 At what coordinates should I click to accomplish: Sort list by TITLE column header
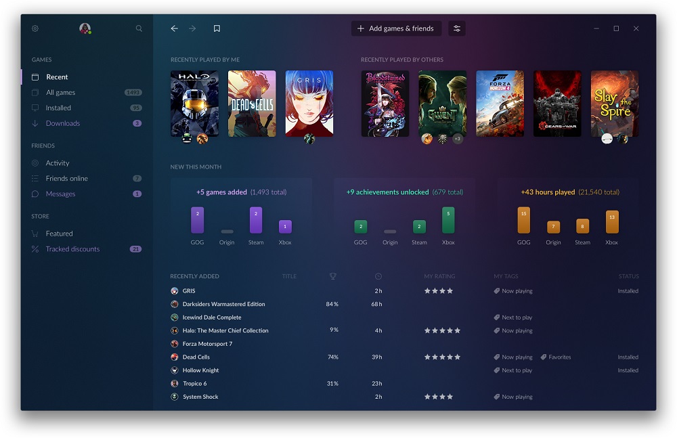pos(289,276)
